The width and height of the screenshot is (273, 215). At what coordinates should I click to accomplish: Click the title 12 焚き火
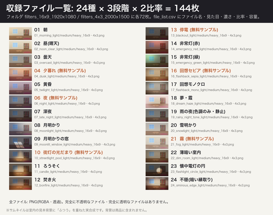[45, 180]
